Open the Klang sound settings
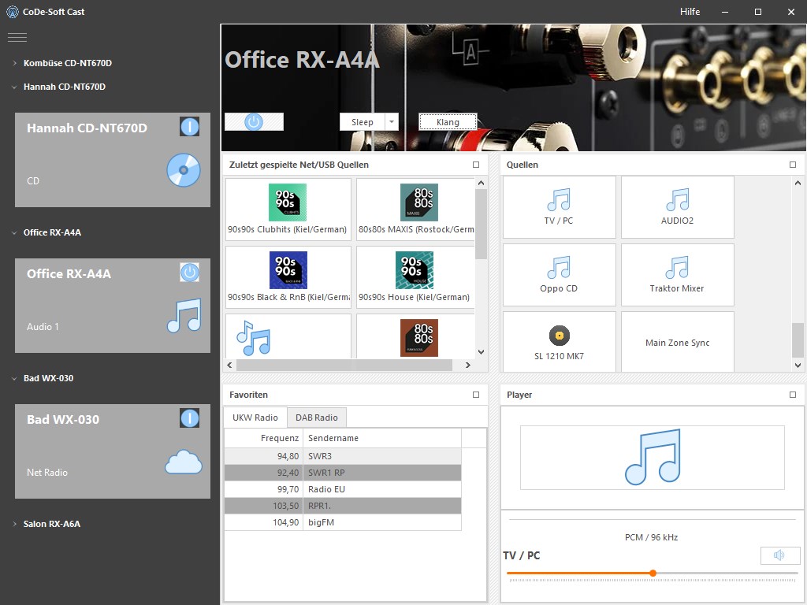807x605 pixels. (x=448, y=122)
